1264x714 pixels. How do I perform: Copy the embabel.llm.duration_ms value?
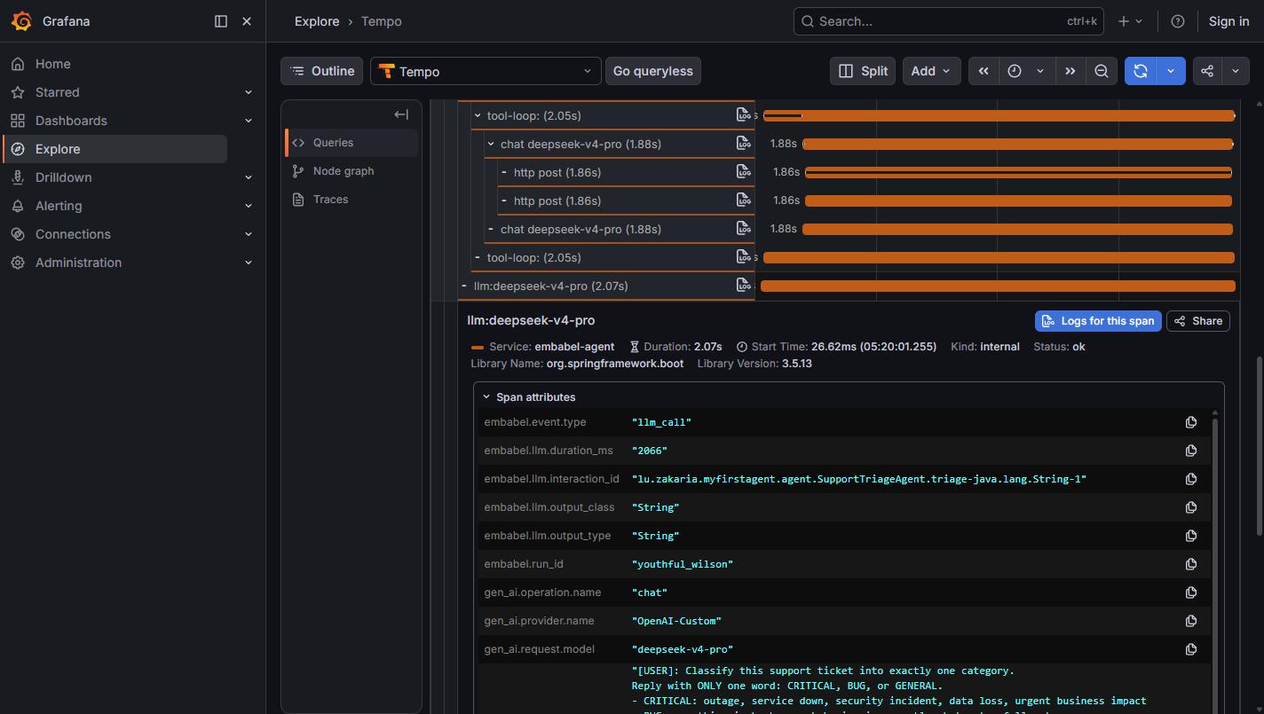coord(1191,451)
